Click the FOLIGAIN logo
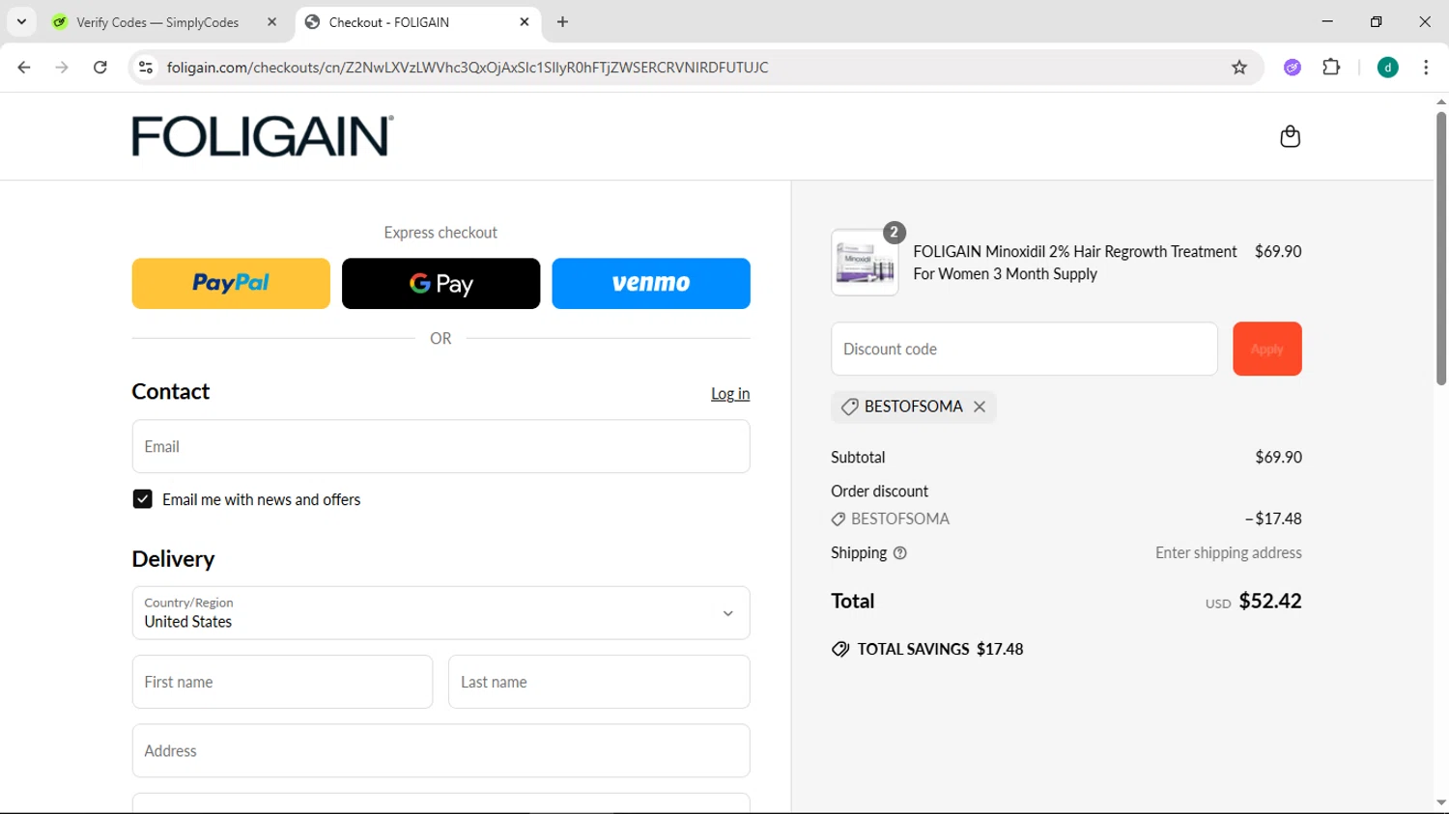1449x814 pixels. click(263, 136)
